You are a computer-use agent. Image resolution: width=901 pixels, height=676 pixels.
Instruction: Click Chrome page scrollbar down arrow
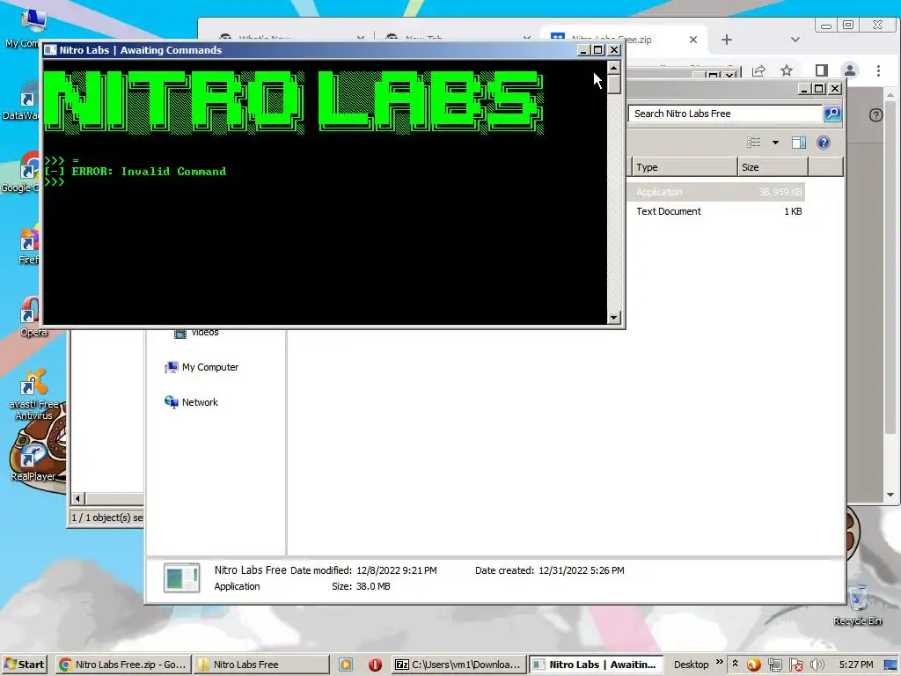[x=890, y=495]
